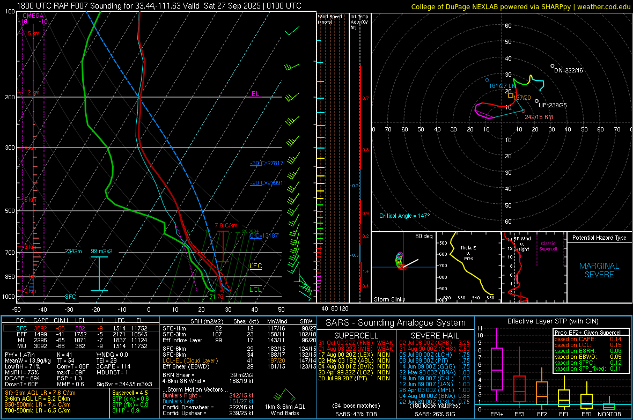Click the "Corfidi Downshear =" line

click(x=208, y=407)
